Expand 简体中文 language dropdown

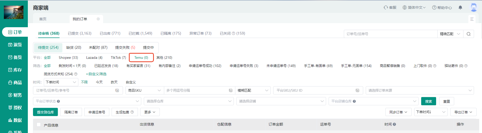tap(414, 7)
